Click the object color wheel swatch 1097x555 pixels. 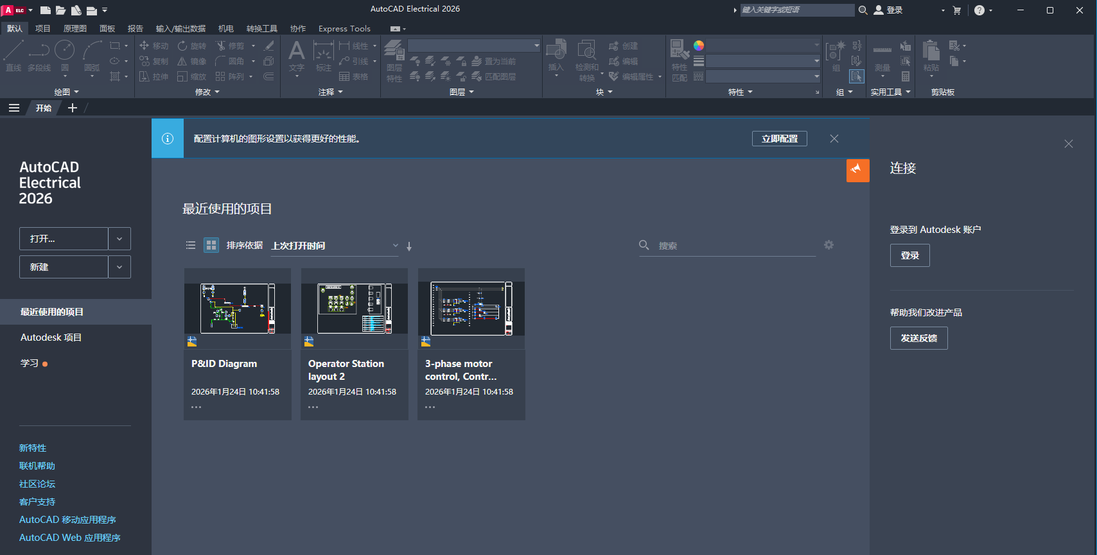pos(699,46)
